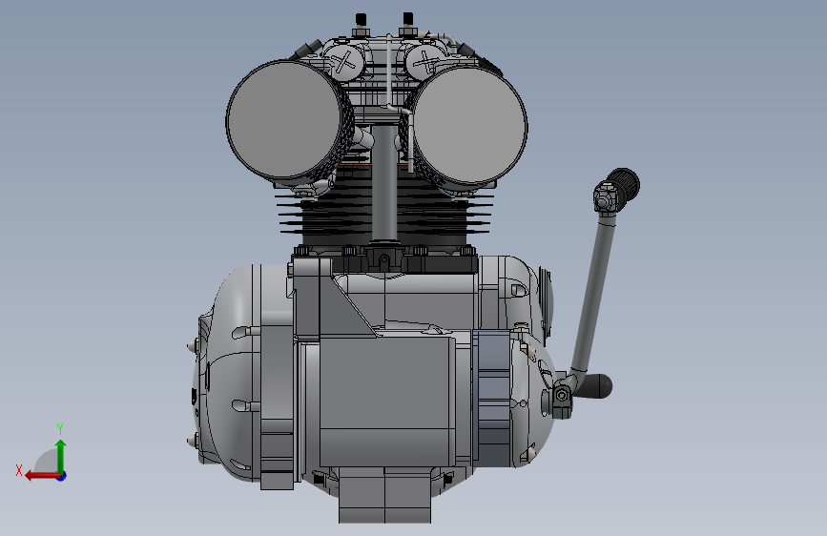Click the green Y axis arrow of the triad
The height and width of the screenshot is (536, 827).
pyautogui.click(x=61, y=457)
